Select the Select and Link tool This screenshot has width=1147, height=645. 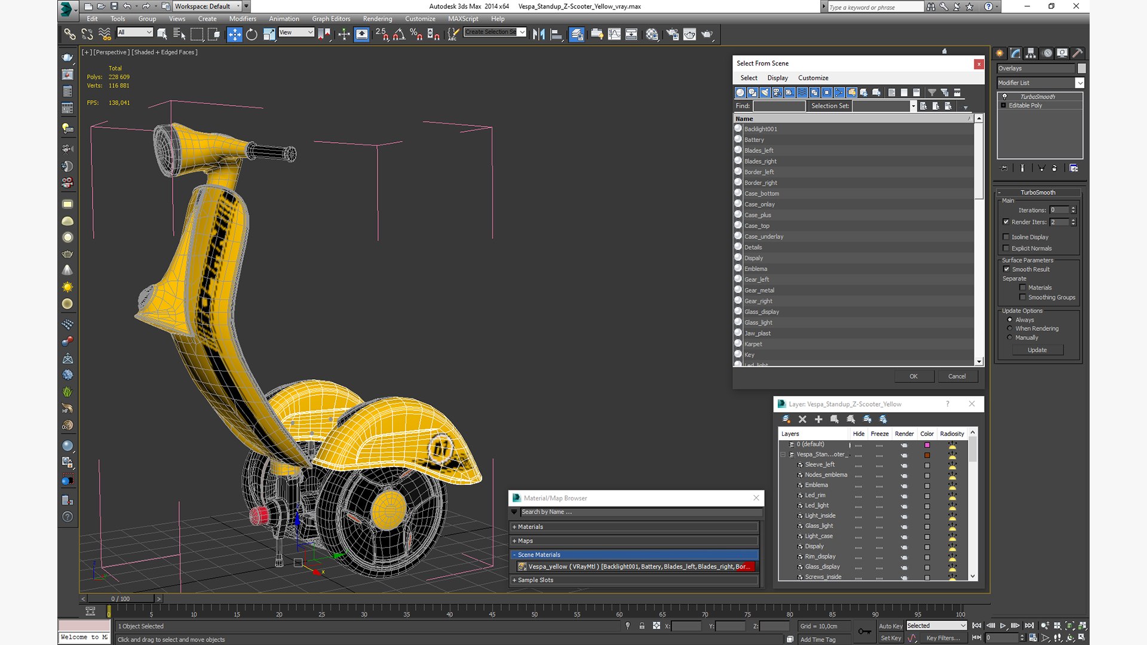pos(70,34)
